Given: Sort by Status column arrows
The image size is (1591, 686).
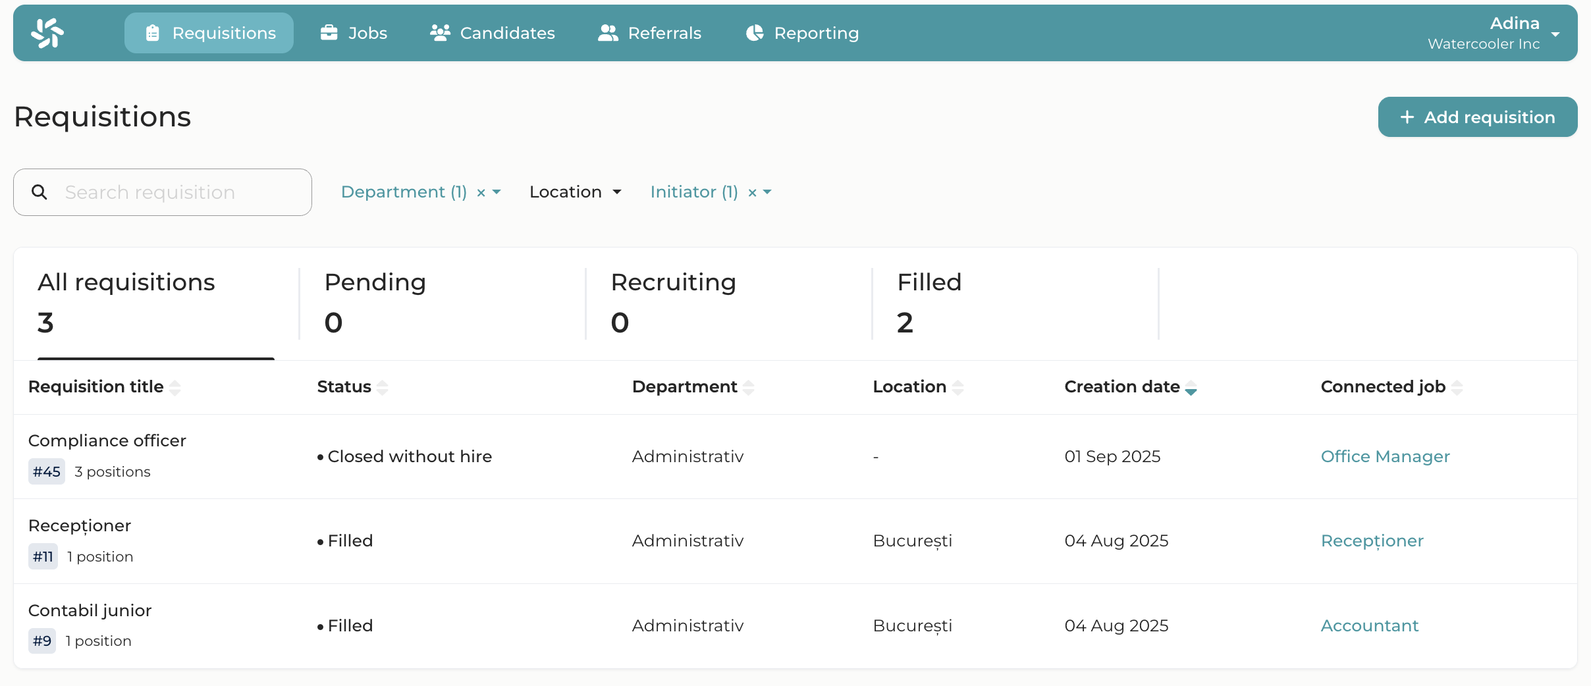Looking at the screenshot, I should tap(383, 388).
